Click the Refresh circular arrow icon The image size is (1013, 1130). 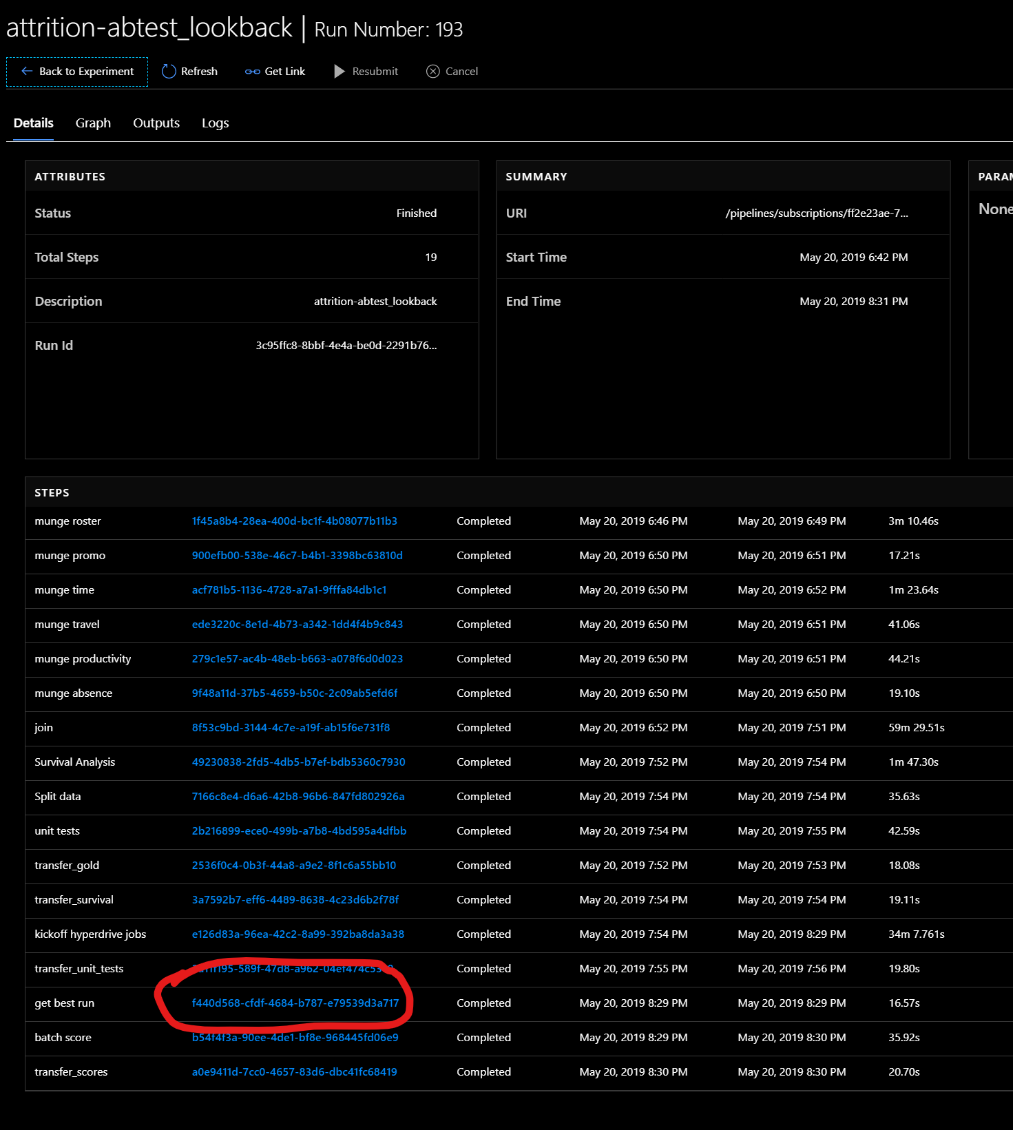click(x=169, y=71)
